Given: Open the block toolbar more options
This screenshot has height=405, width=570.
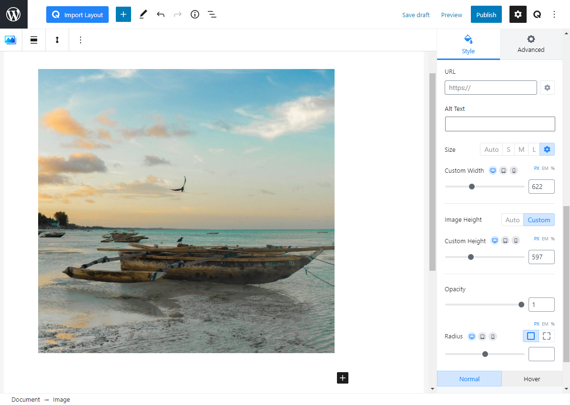Looking at the screenshot, I should pyautogui.click(x=81, y=40).
